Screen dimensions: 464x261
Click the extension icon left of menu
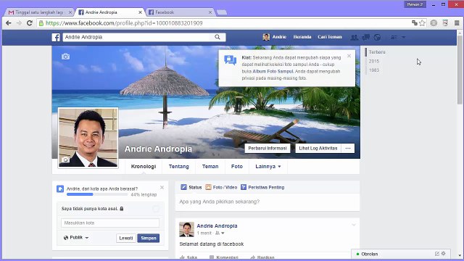pyautogui.click(x=445, y=23)
